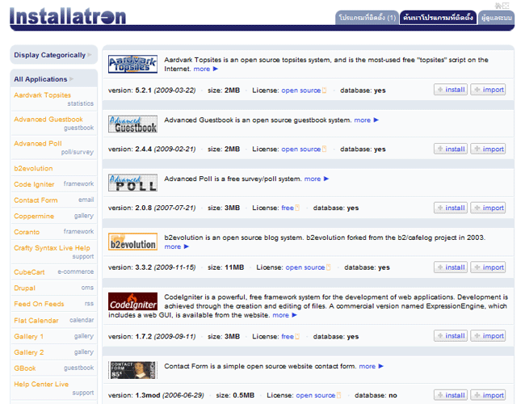Expand b2evolution description with more arrow
This screenshot has width=525, height=404.
pos(177,247)
